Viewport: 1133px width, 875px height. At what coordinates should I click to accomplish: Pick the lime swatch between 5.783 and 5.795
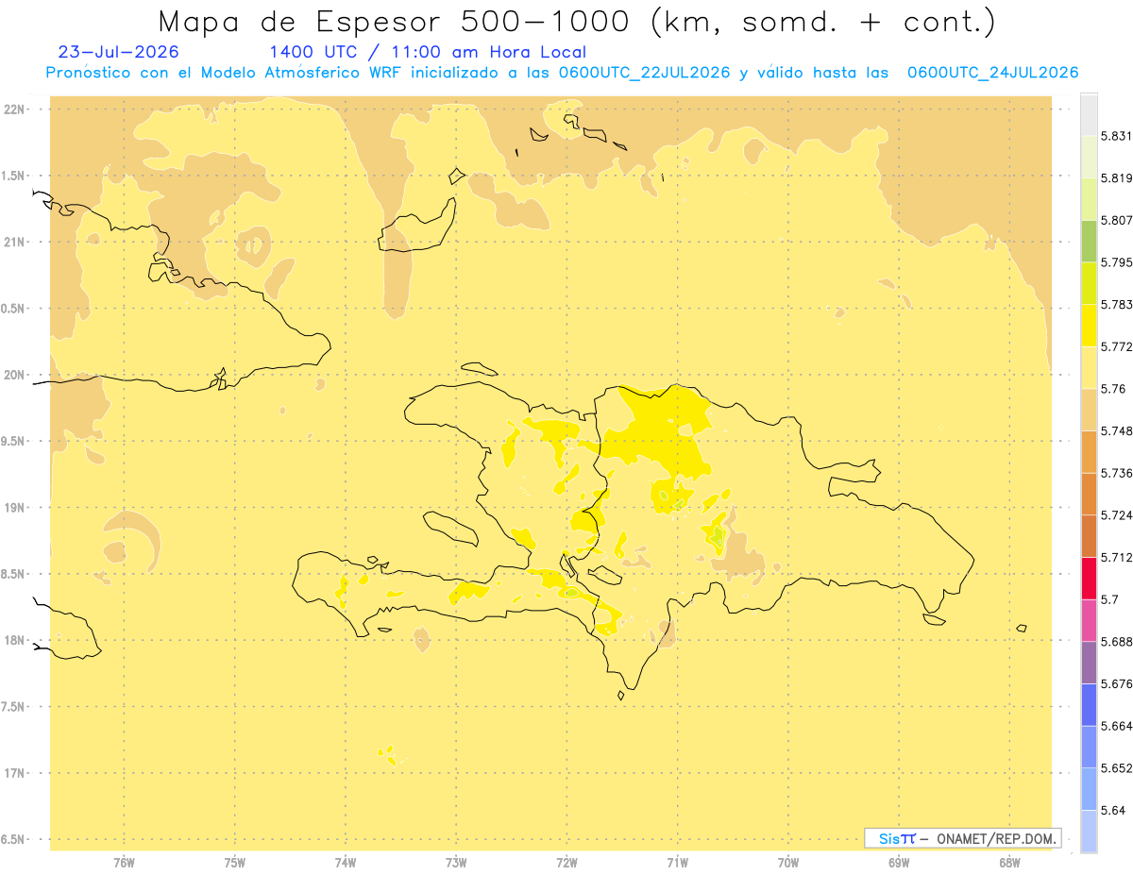coord(1089,283)
